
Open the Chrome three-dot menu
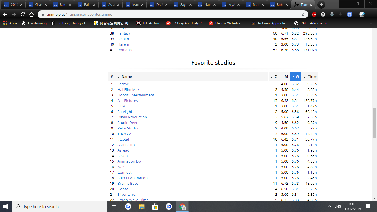point(371,14)
